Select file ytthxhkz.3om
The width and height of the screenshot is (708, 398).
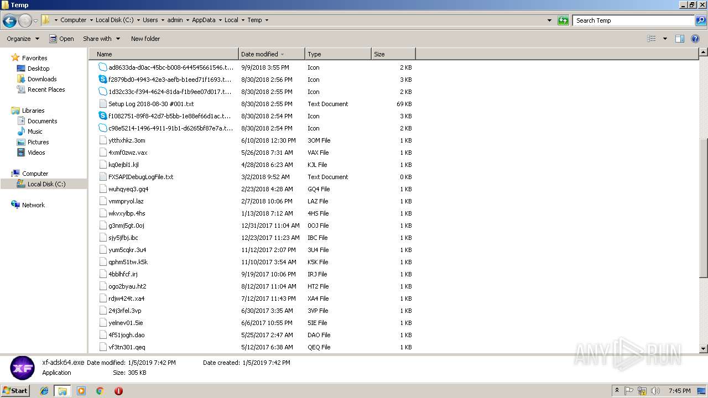click(127, 140)
